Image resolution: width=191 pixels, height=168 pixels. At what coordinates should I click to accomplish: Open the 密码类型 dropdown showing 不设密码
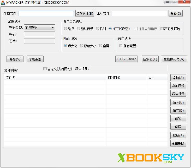click(39, 28)
